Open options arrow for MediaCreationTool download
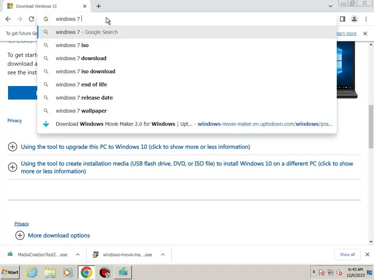 tap(78, 255)
